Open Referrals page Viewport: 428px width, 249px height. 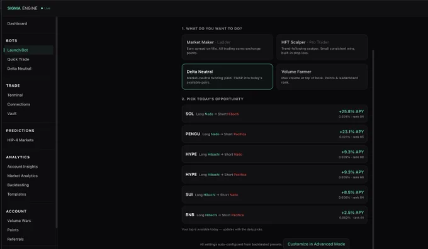pyautogui.click(x=15, y=239)
